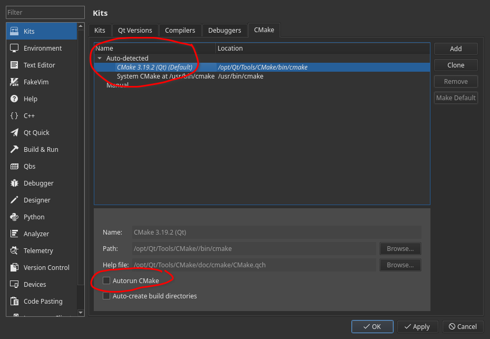Viewport: 490px width, 339px height.
Task: Open the Environment monitor icon
Action: click(x=14, y=49)
